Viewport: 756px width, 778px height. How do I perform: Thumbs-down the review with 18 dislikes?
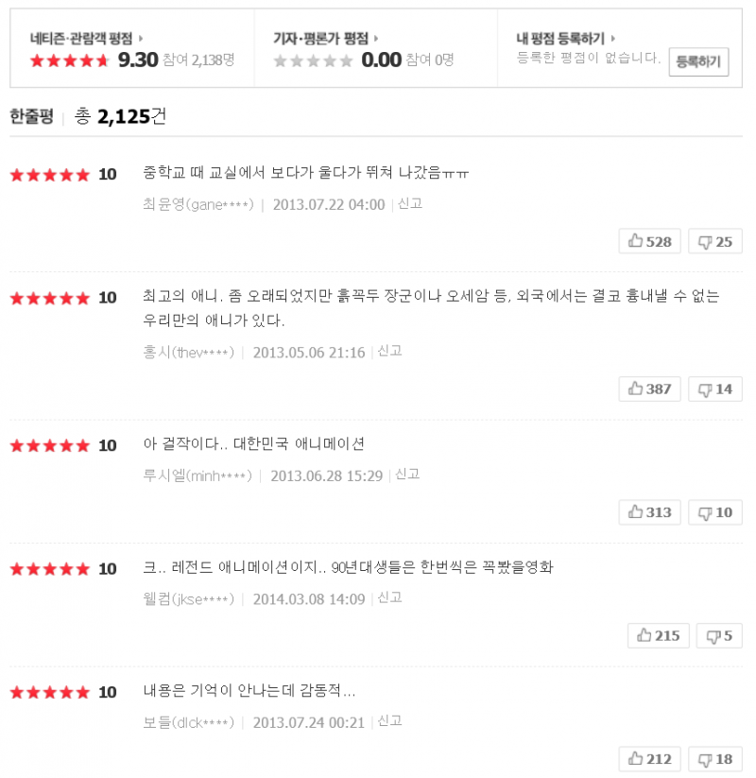coord(714,759)
